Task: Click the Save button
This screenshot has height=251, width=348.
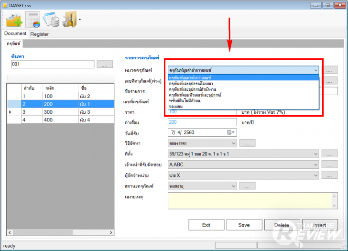Action: [x=244, y=225]
